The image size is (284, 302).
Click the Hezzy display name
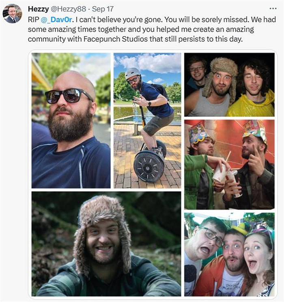[37, 9]
